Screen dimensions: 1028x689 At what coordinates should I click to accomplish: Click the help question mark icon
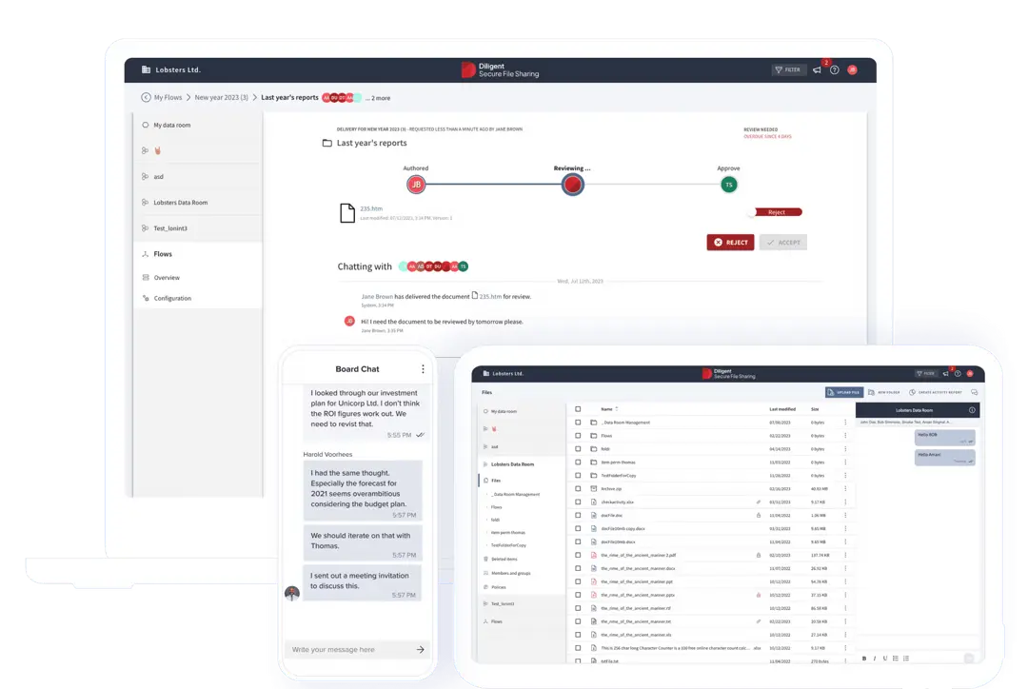pos(834,69)
